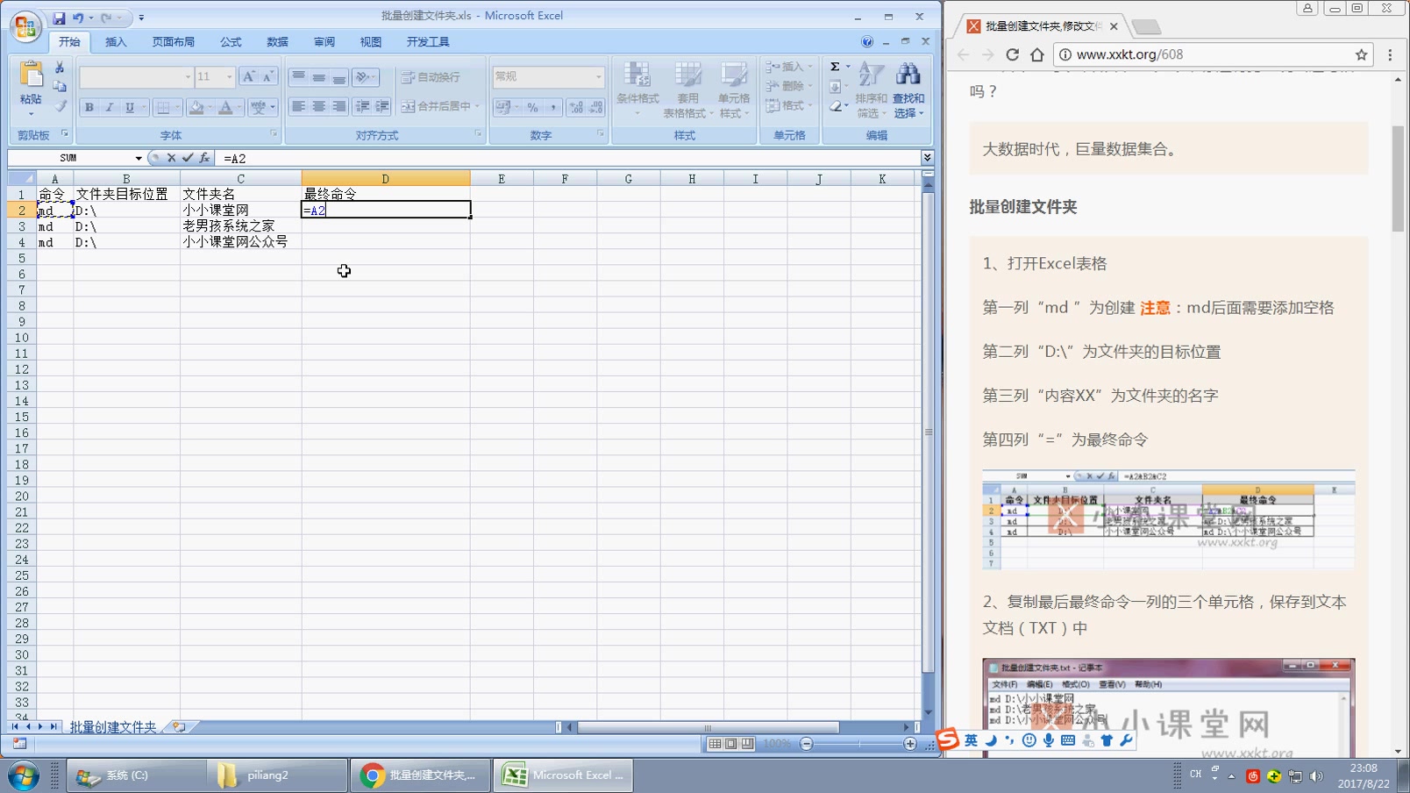Increase font size with the large A button
Image resolution: width=1410 pixels, height=793 pixels.
tap(249, 77)
